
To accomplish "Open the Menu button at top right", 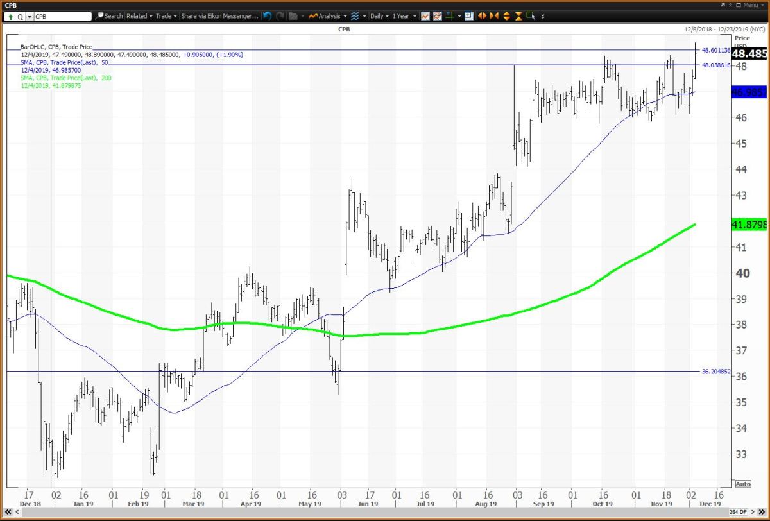I will tap(749, 4).
